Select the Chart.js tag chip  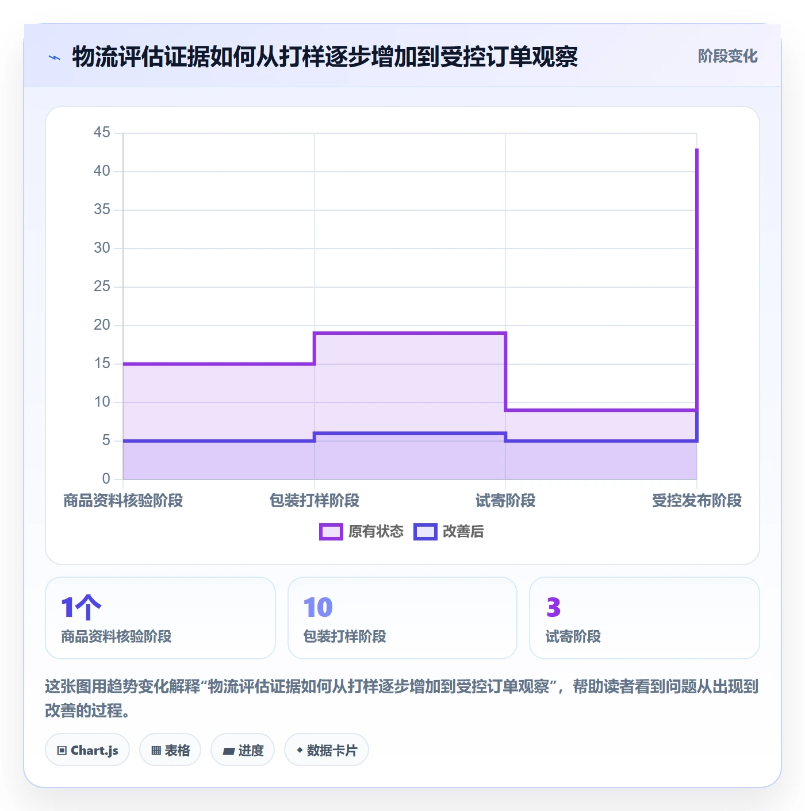pos(87,750)
